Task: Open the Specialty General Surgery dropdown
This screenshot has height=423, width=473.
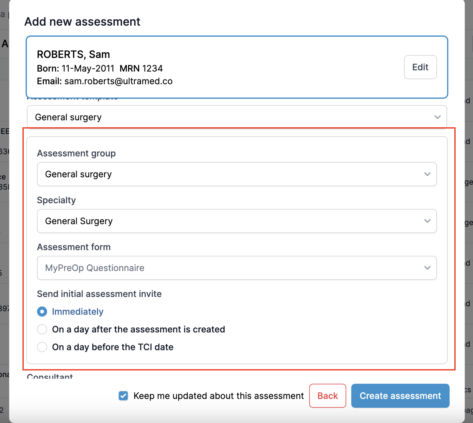Action: pos(237,221)
